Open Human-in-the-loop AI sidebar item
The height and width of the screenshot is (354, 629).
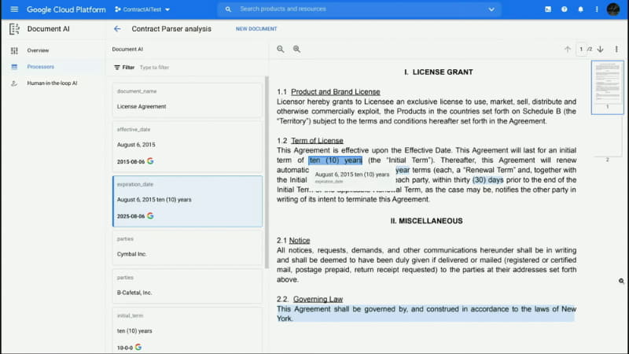pos(52,83)
